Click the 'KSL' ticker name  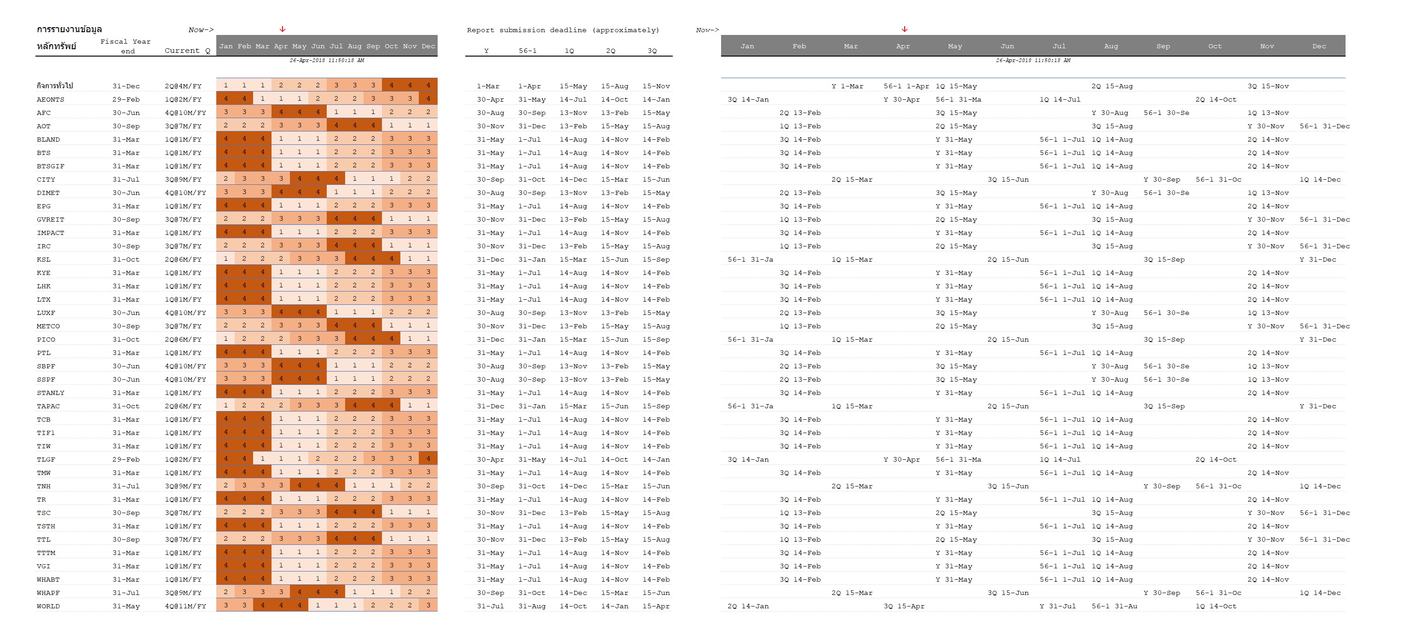click(44, 260)
